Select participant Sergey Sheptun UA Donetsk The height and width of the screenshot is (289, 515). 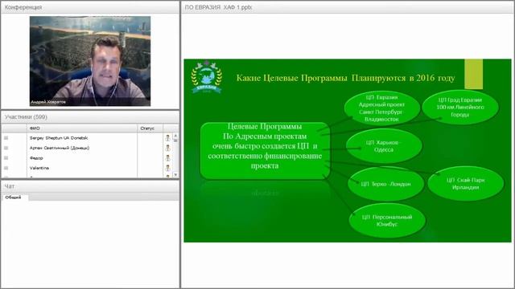point(59,138)
